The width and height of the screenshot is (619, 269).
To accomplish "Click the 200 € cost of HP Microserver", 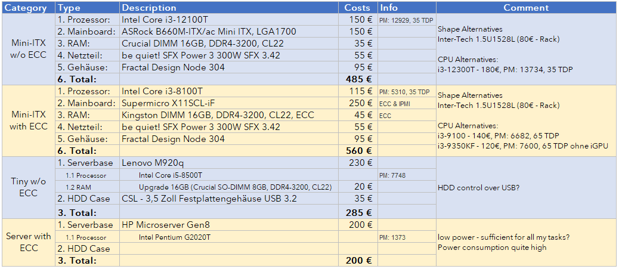I will tap(358, 225).
